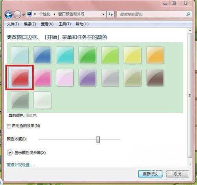Open the 高级外观设置... link

19,164
